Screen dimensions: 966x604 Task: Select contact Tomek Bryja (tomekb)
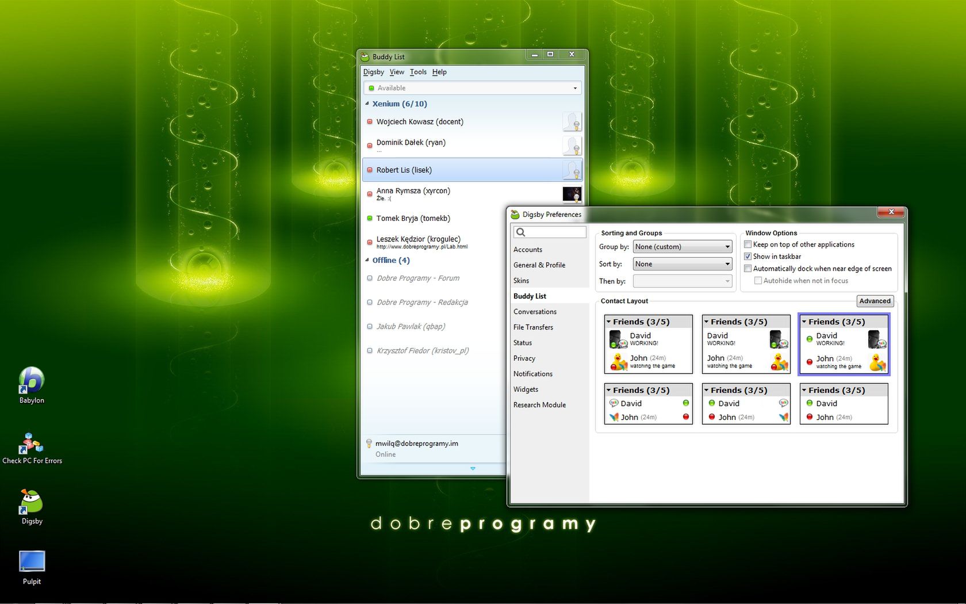point(434,218)
